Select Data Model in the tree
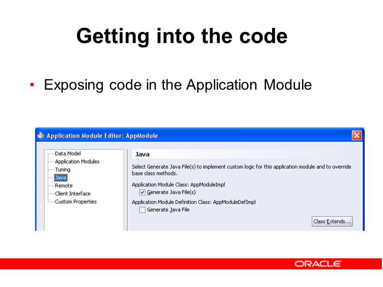The width and height of the screenshot is (383, 287). (68, 153)
